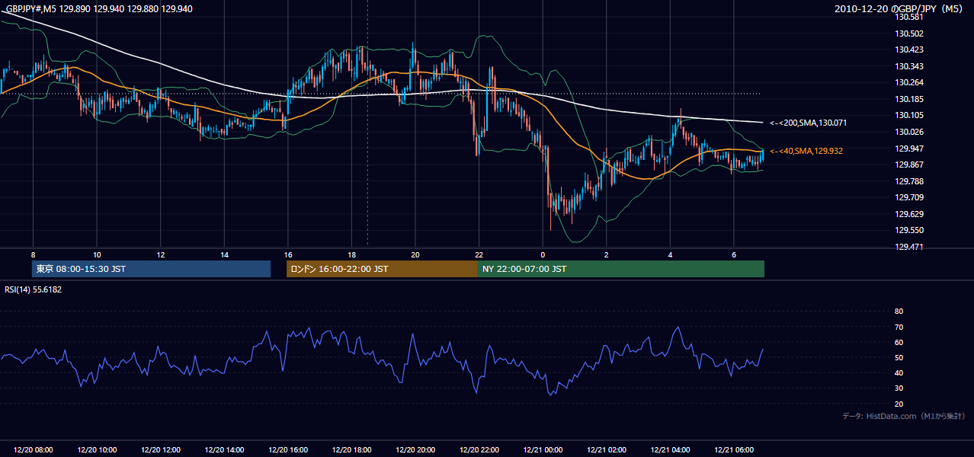
Task: Click price axis value 130.502
Action: coord(908,34)
